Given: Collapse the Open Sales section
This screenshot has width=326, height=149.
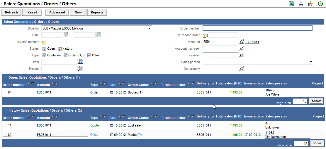Looking at the screenshot, I should (x=6, y=77).
